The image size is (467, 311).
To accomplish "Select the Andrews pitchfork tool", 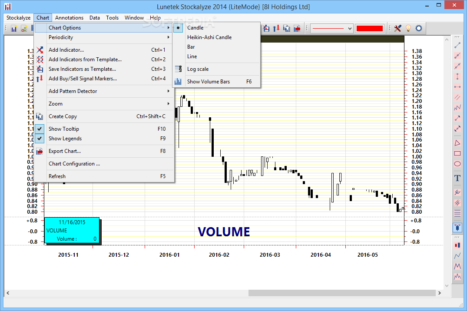I will (x=457, y=192).
